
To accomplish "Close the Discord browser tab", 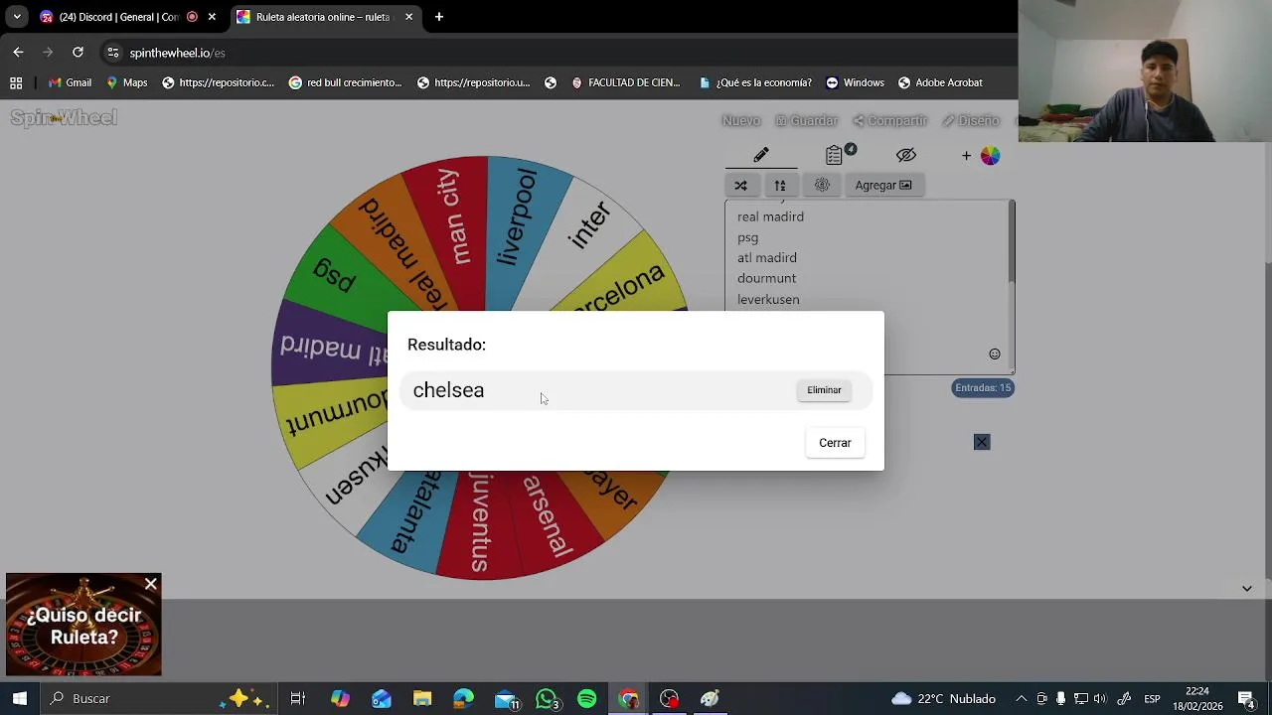I will (212, 17).
